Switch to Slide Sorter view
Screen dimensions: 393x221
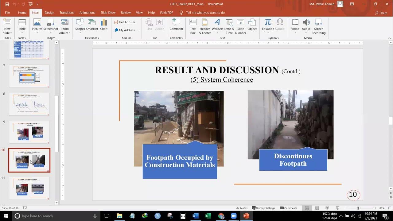(x=317, y=208)
